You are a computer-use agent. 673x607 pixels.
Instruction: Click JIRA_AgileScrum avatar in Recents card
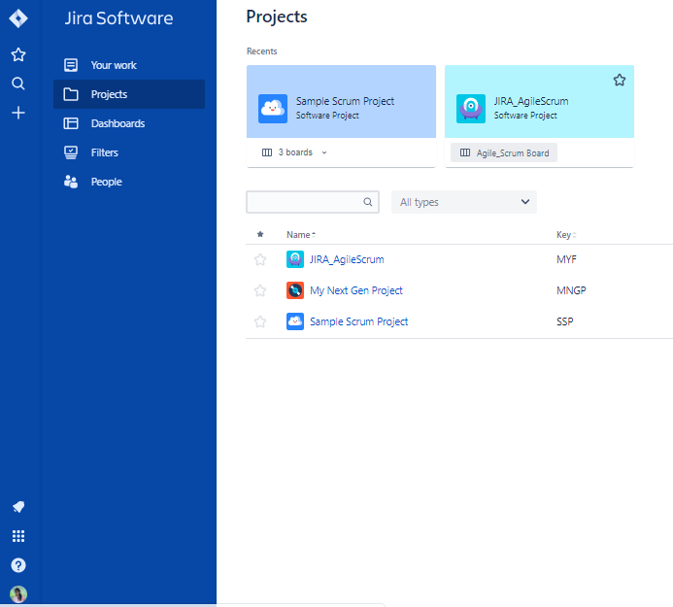click(471, 109)
